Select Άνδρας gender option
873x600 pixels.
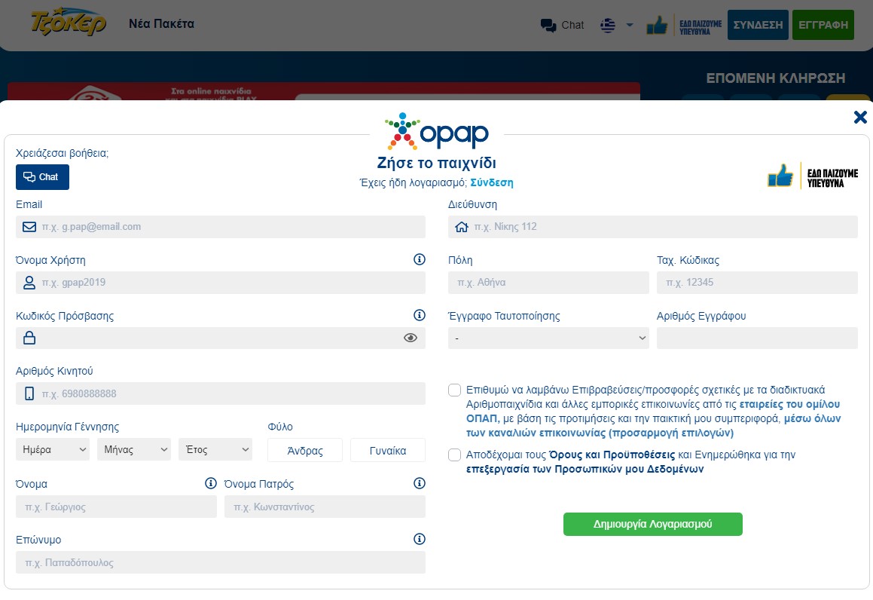[x=305, y=450]
